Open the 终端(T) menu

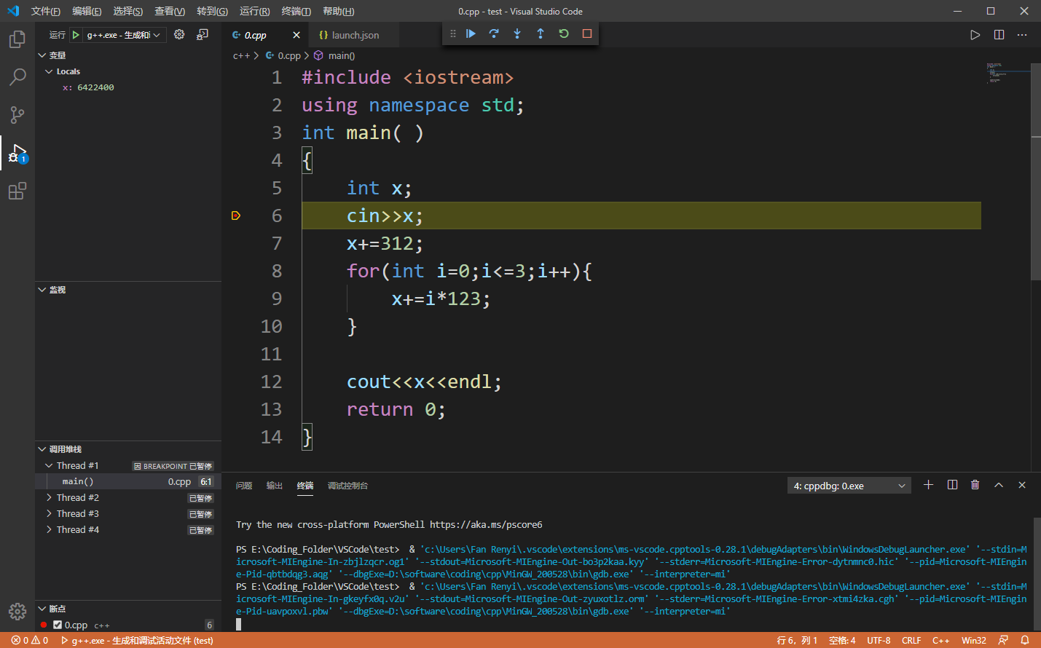296,11
